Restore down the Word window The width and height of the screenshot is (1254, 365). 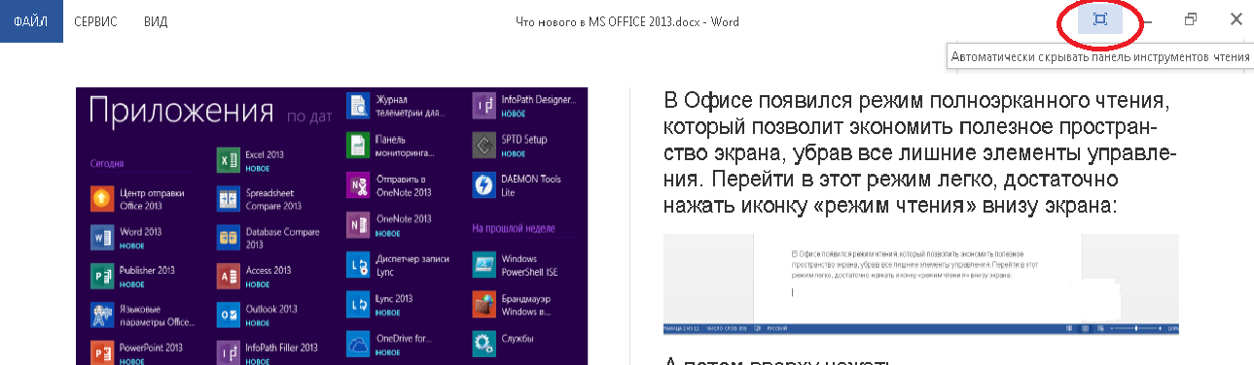(x=1191, y=19)
